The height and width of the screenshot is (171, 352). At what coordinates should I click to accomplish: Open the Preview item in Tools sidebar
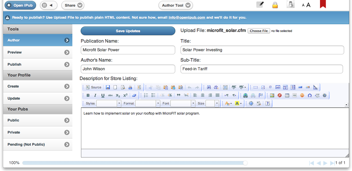[x=38, y=52]
